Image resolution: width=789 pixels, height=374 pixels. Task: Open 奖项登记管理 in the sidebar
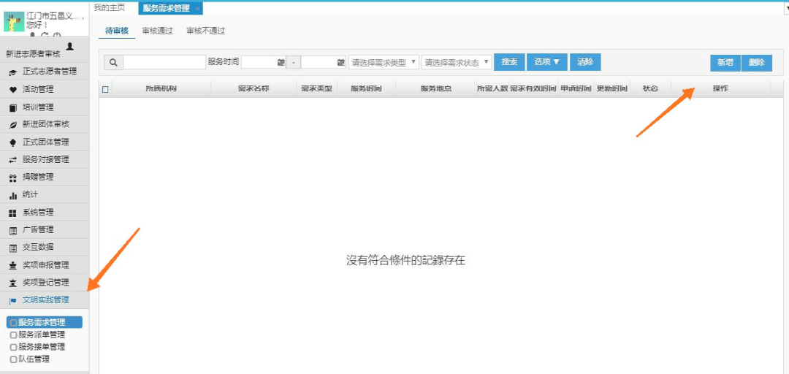coord(45,283)
